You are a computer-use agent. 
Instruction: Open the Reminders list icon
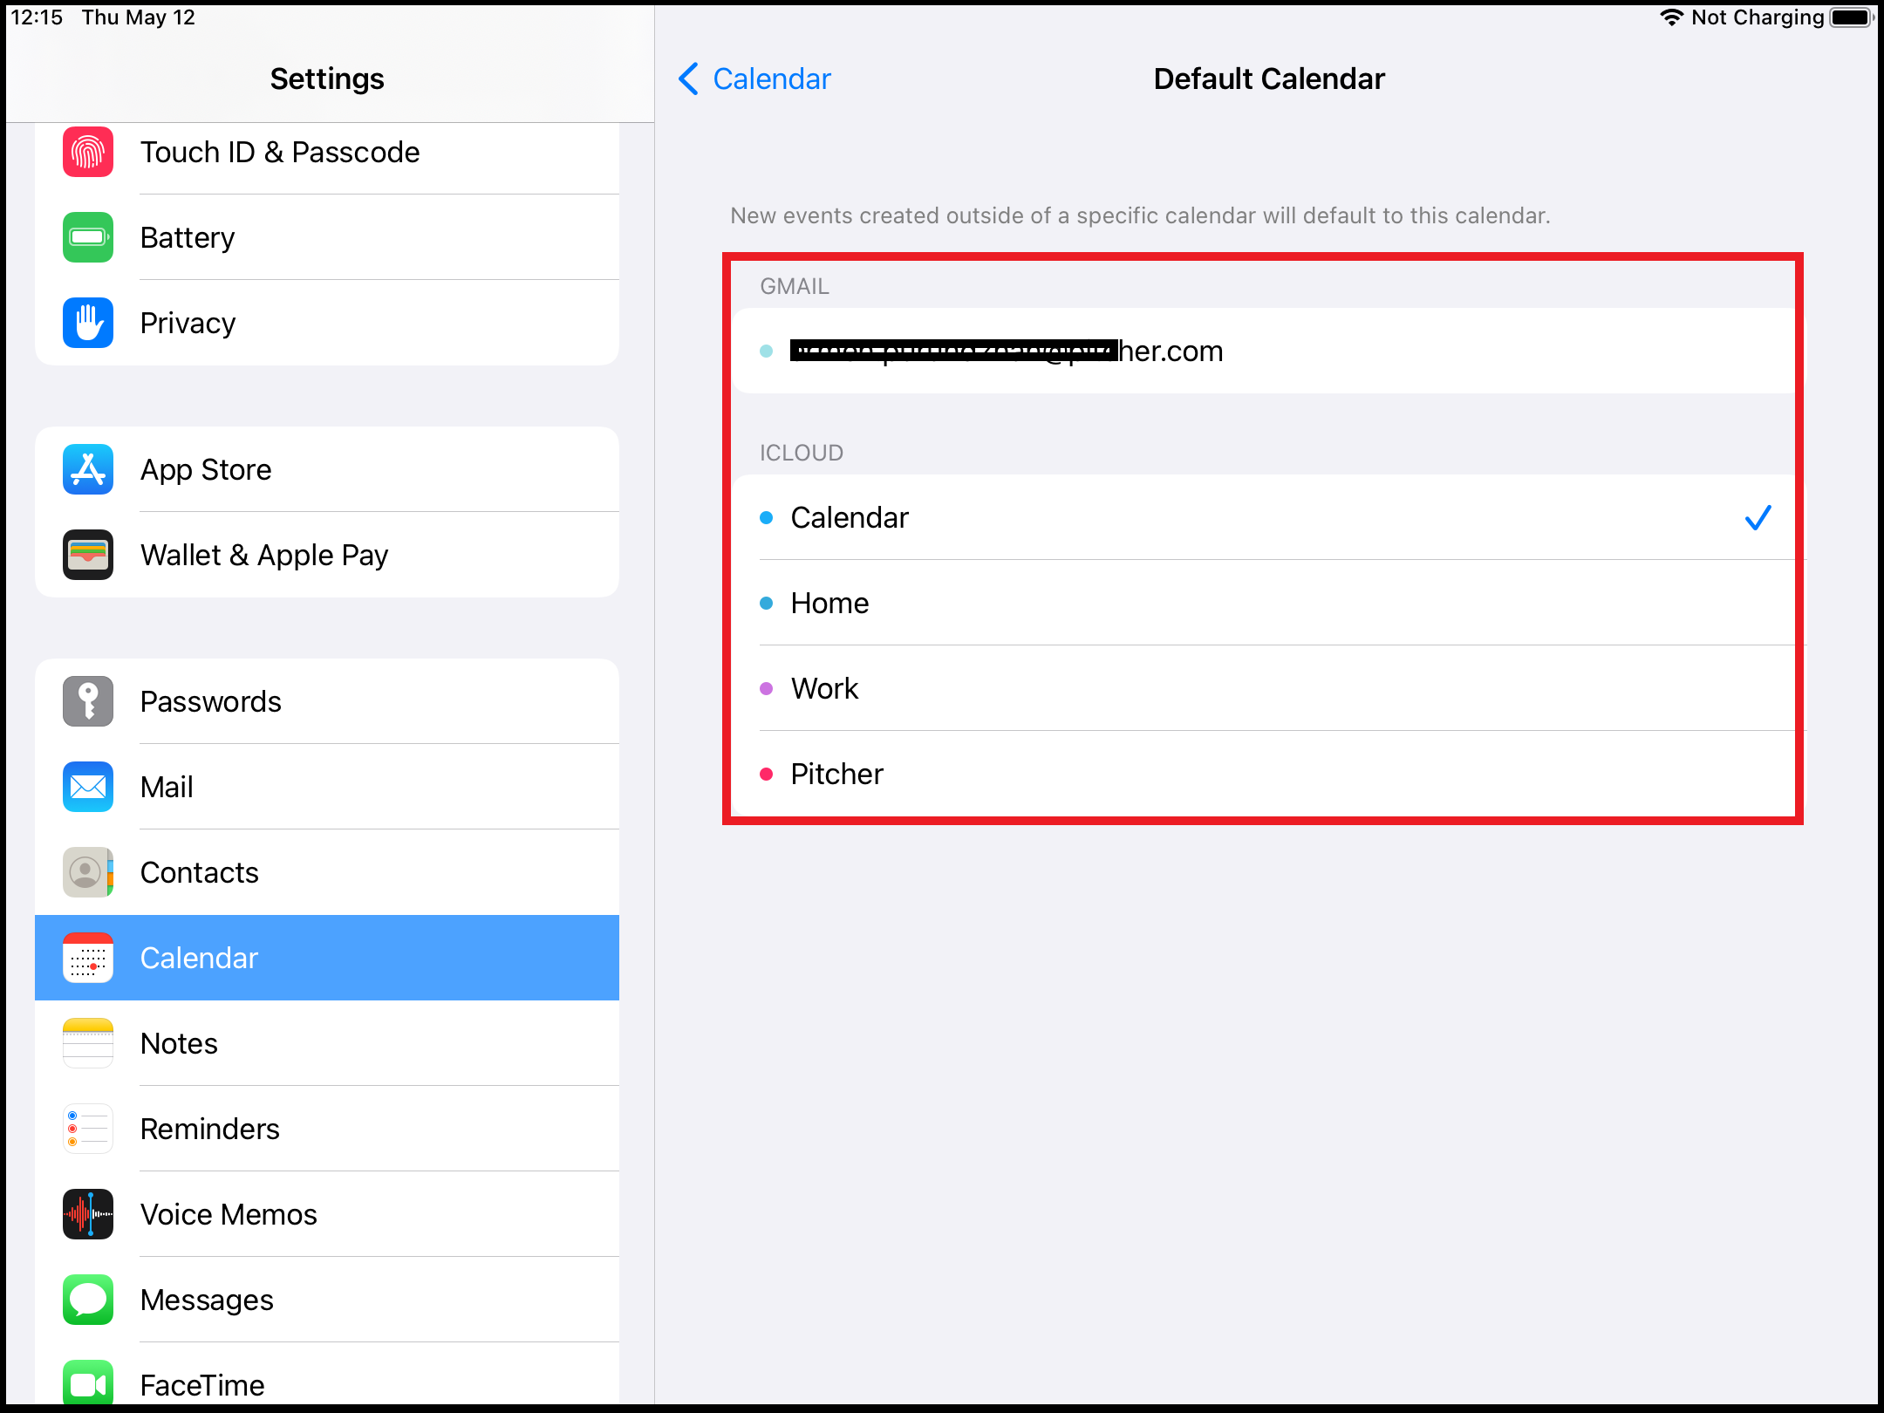[88, 1129]
